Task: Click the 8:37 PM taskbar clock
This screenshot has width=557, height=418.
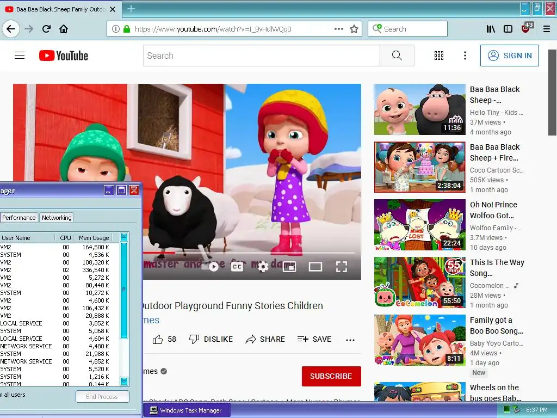Action: tap(537, 410)
